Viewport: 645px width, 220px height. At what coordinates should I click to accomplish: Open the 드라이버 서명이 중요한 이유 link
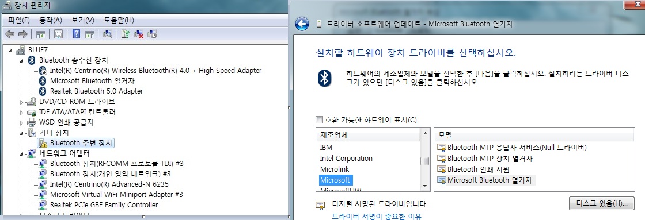[377, 217]
